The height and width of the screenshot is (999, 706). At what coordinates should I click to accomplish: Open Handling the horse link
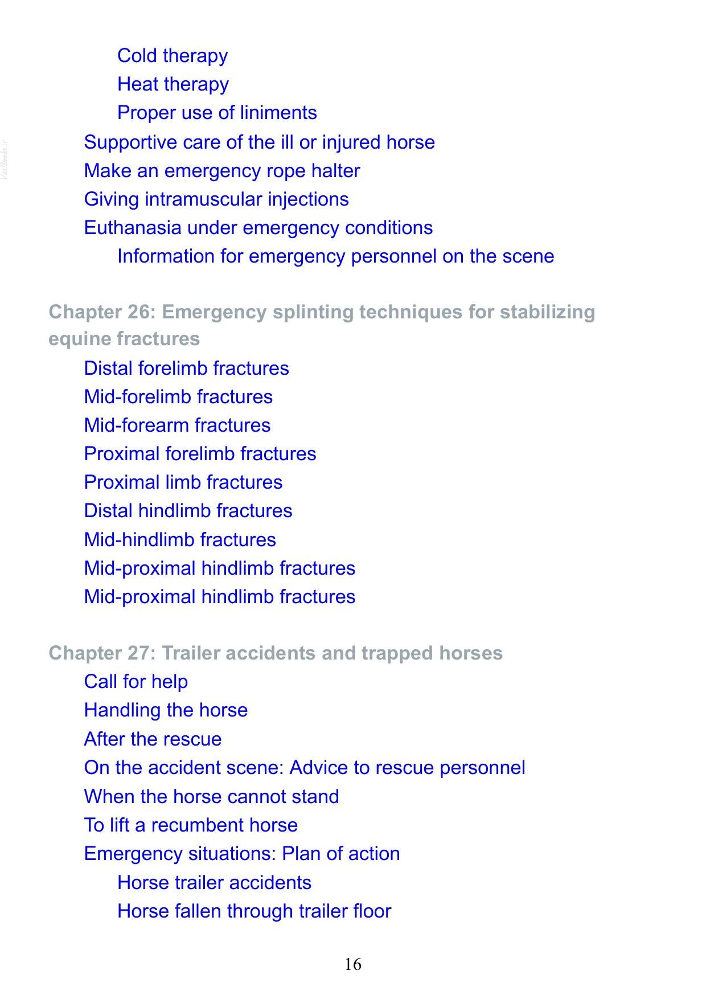click(166, 710)
